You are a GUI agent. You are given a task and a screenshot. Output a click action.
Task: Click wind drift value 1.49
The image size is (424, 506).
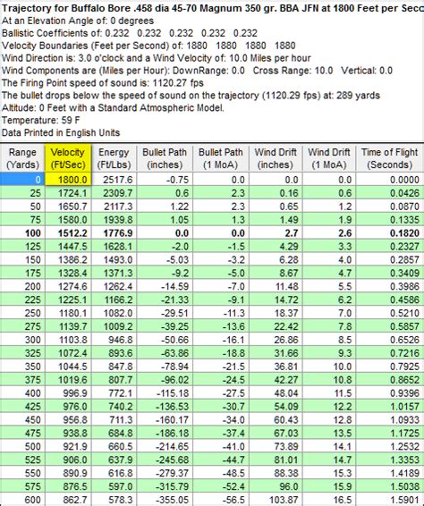point(276,220)
